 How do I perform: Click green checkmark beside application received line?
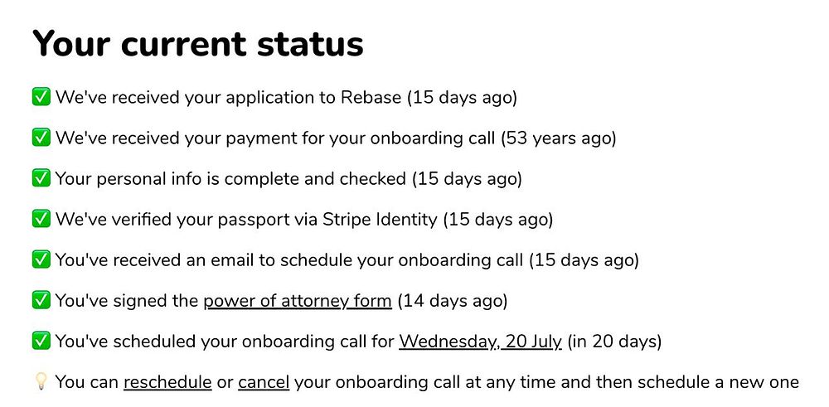[x=41, y=97]
